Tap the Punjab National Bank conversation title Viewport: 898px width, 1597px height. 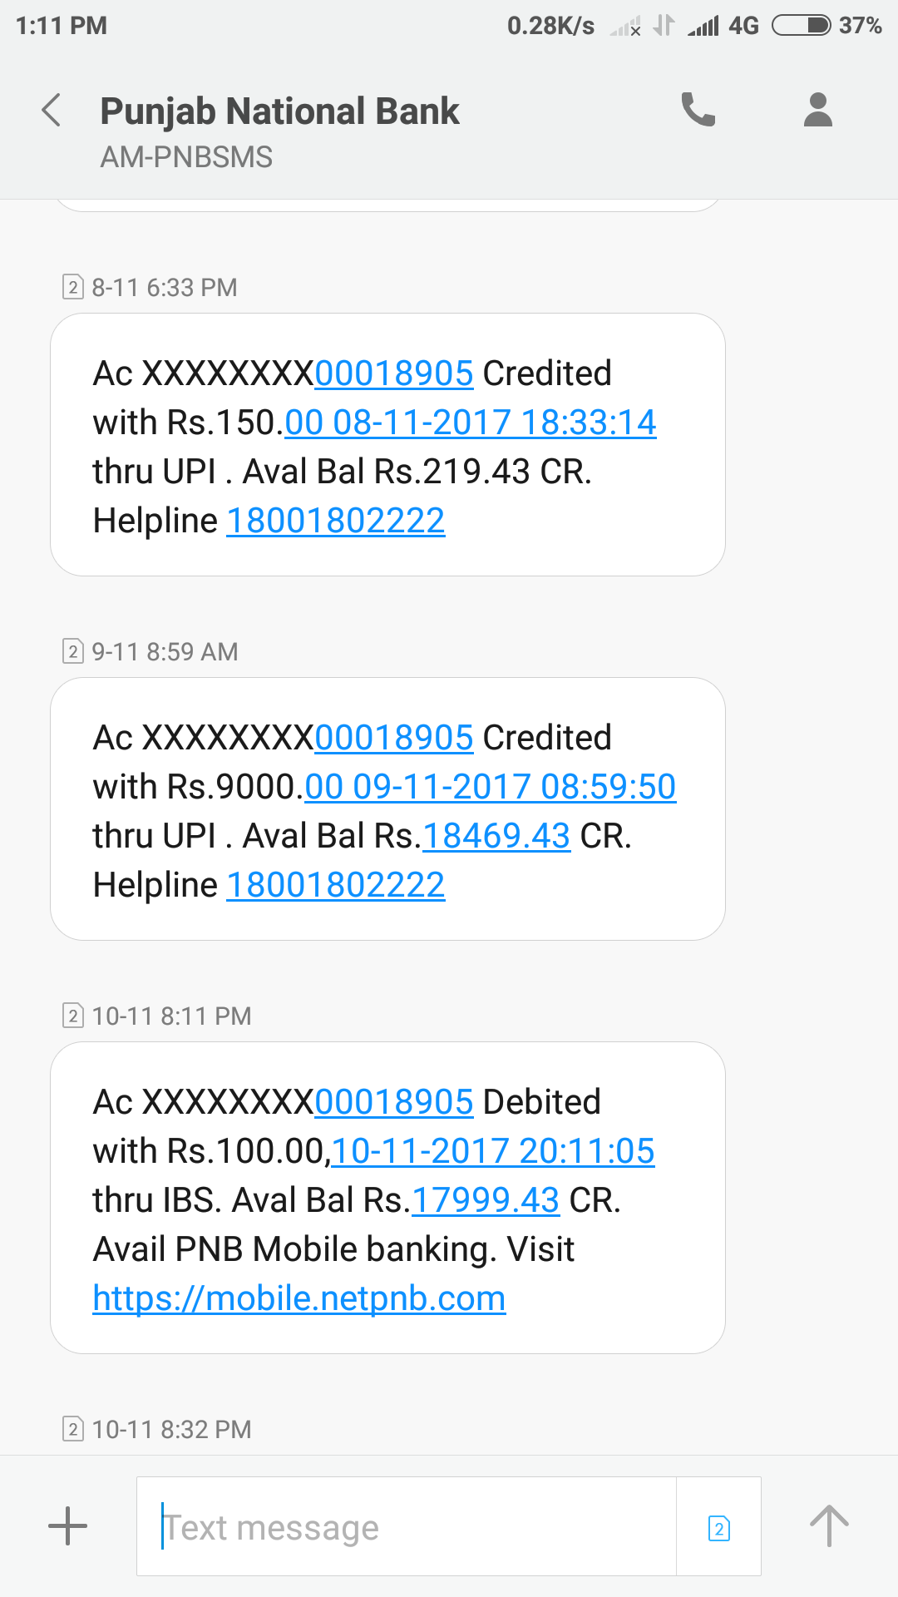click(279, 111)
